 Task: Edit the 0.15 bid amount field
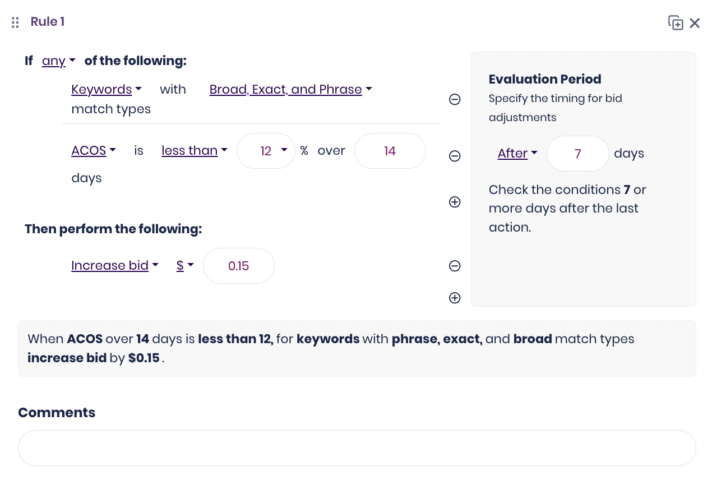239,266
